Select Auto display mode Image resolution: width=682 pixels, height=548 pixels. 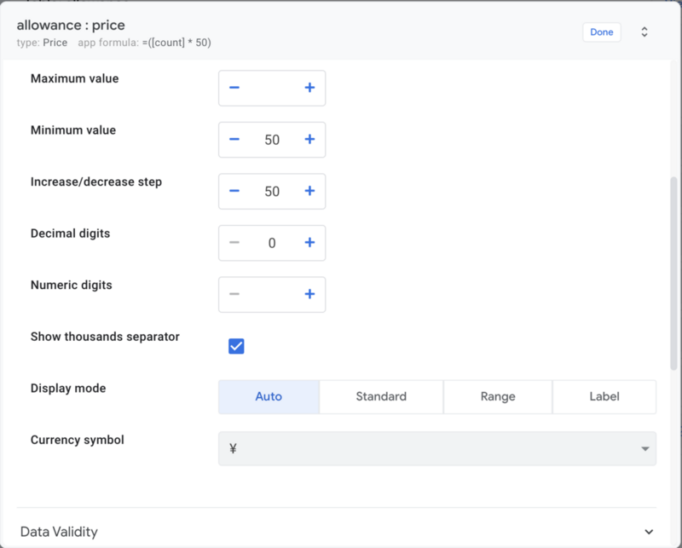point(269,396)
